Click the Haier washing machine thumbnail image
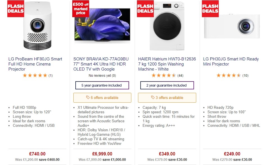Viewport: 266px width, 165px height. tap(167, 25)
